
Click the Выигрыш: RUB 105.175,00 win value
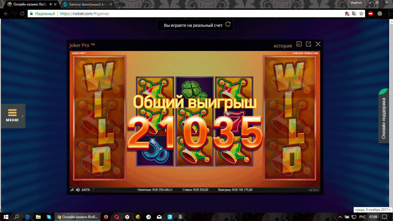pyautogui.click(x=235, y=190)
